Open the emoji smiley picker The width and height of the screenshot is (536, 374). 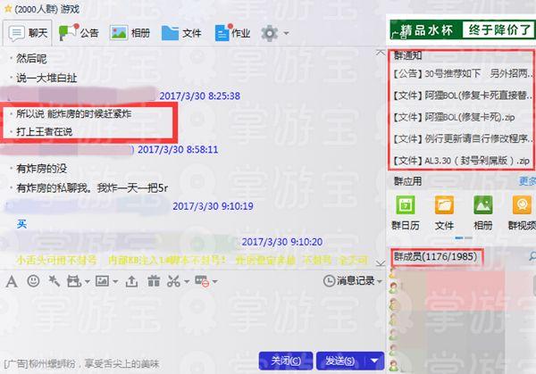33,281
